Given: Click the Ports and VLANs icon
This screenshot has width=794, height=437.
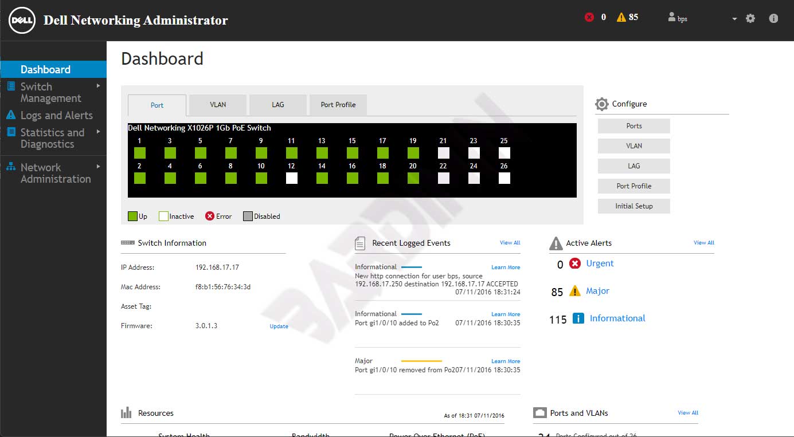Looking at the screenshot, I should click(539, 413).
